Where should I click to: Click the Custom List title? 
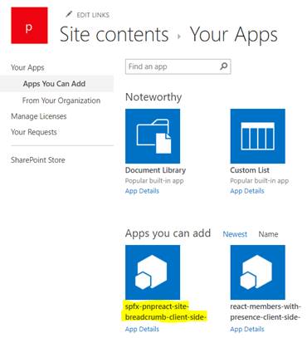pyautogui.click(x=250, y=170)
